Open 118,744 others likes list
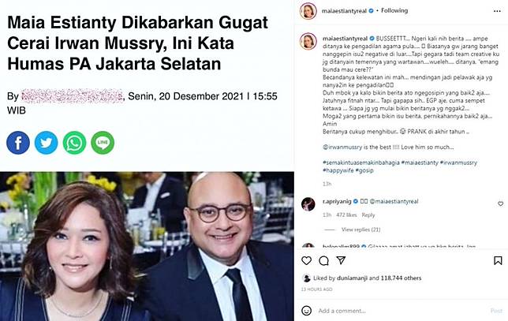Viewport: 508px width, 321px height. click(x=401, y=278)
